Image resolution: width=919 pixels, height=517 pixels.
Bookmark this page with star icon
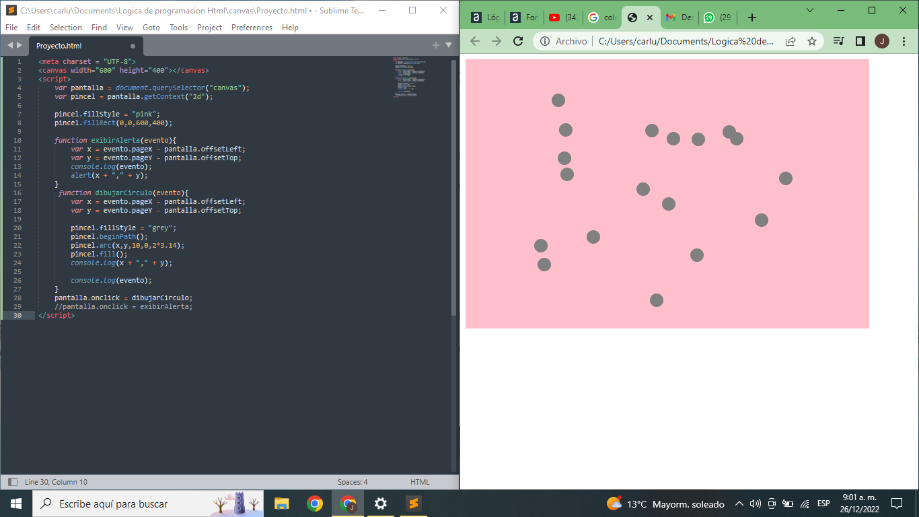point(812,41)
